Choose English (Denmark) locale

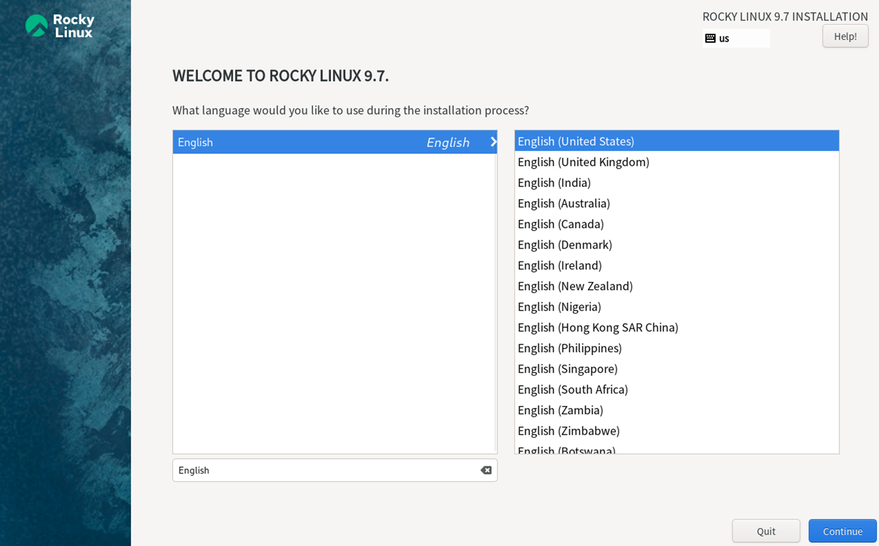pyautogui.click(x=677, y=244)
